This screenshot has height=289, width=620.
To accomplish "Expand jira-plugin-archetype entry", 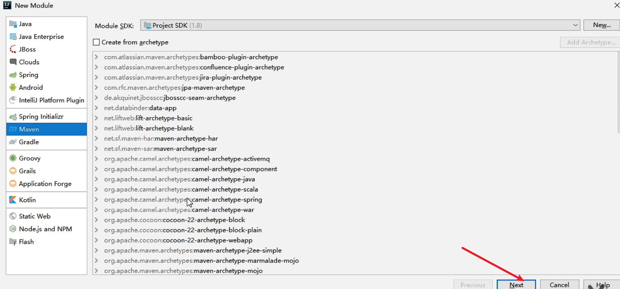I will coord(97,77).
